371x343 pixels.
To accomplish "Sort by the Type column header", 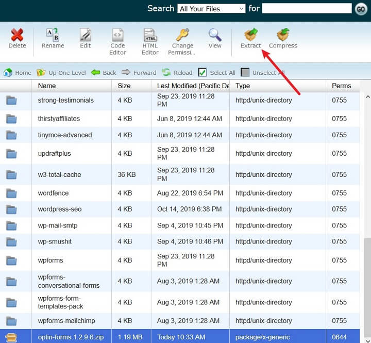I will 243,86.
